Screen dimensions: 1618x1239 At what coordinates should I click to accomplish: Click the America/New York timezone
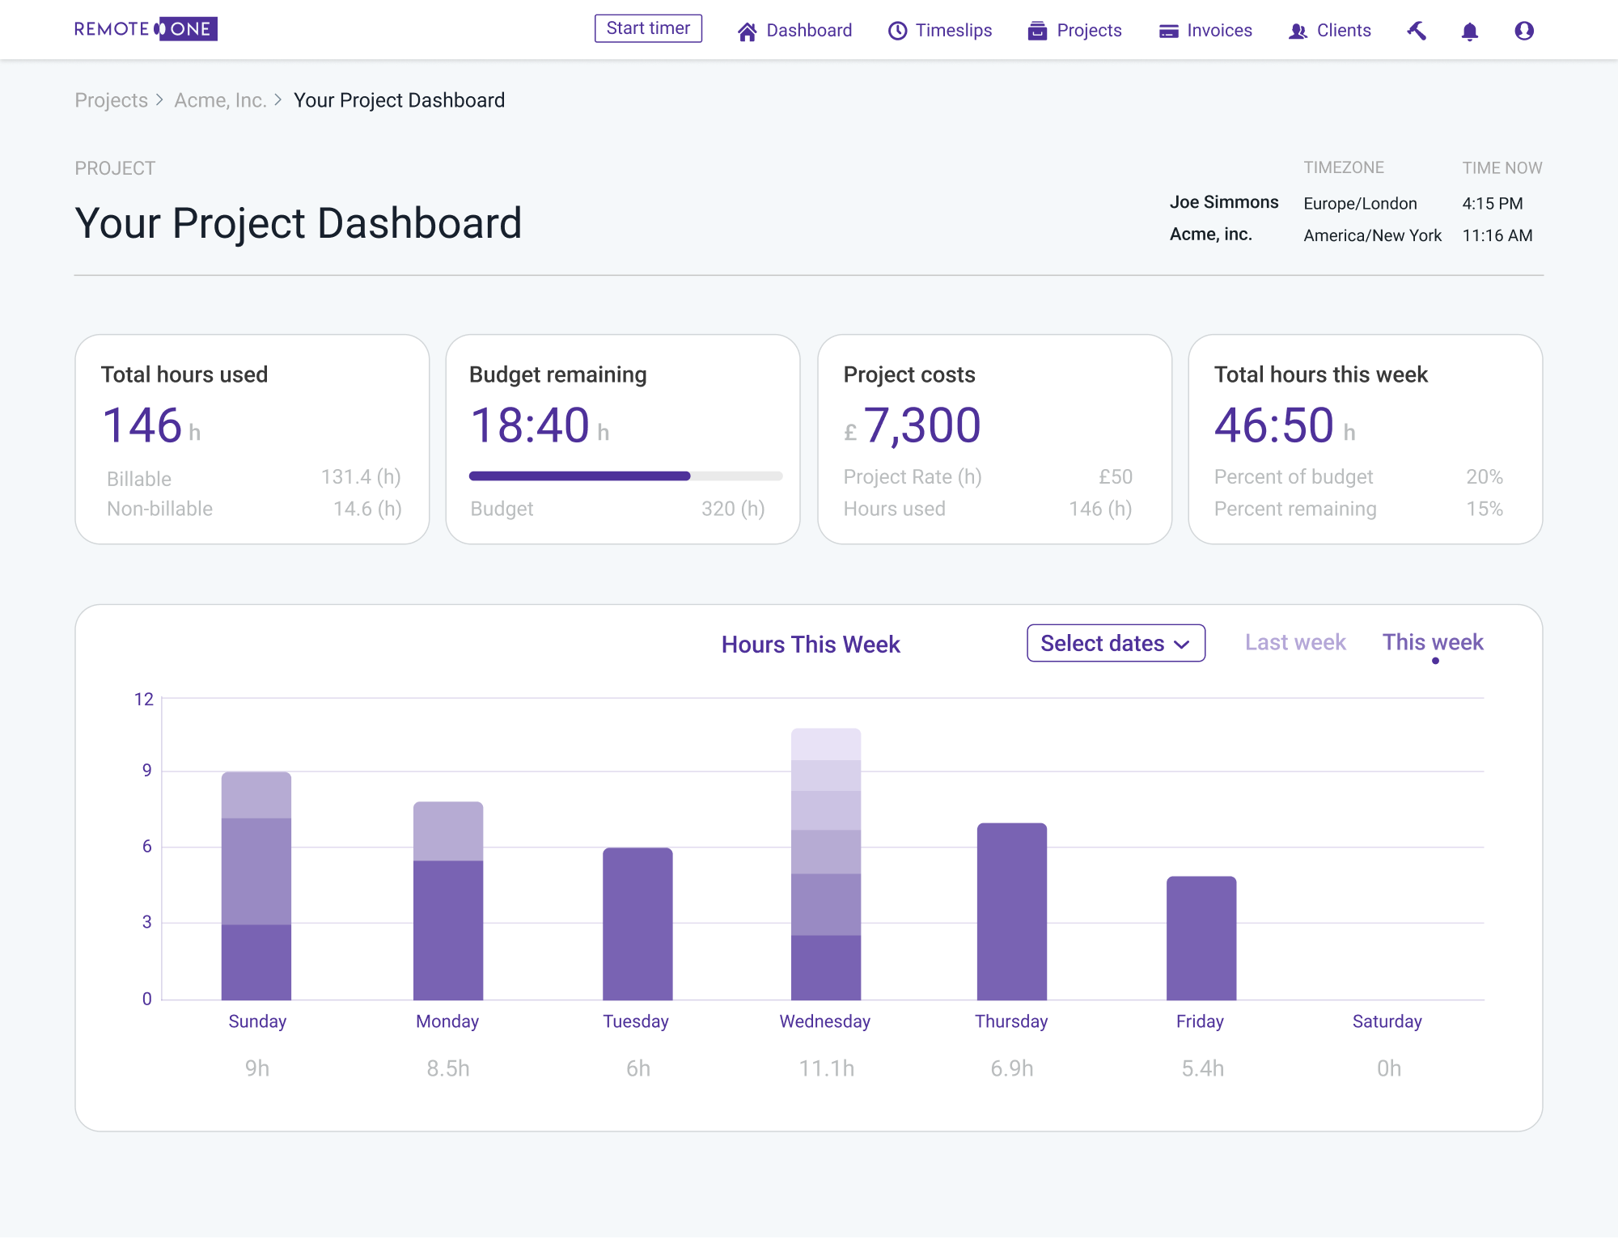point(1372,235)
